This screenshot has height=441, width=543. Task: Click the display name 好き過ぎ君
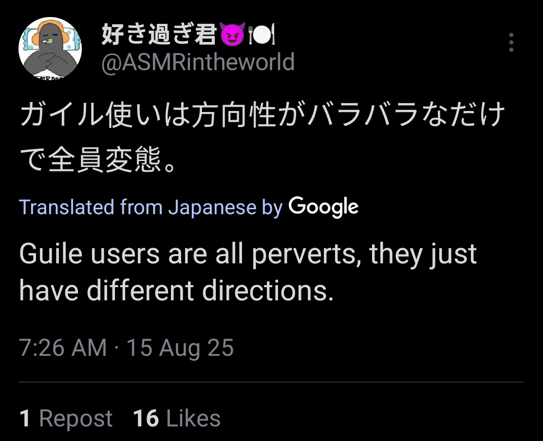tap(159, 36)
